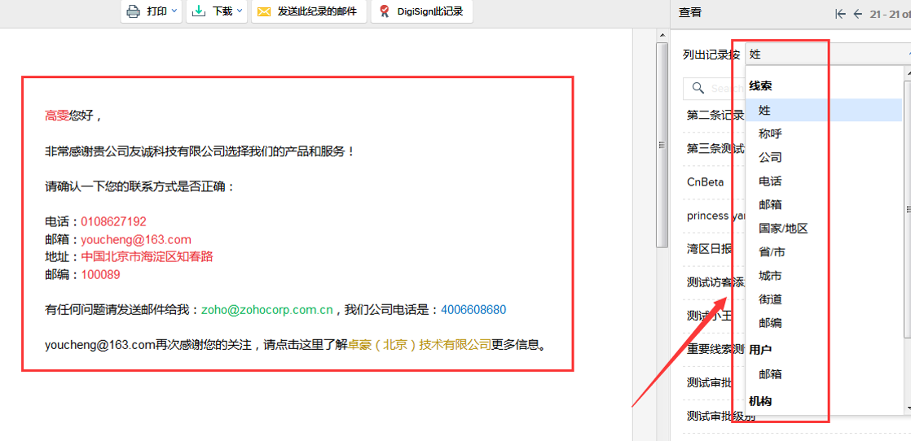Click the red postal code 100089

(x=100, y=275)
